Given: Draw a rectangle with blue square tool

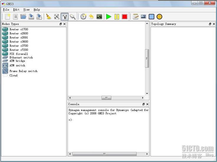Looking at the screenshot, I should (152, 17).
